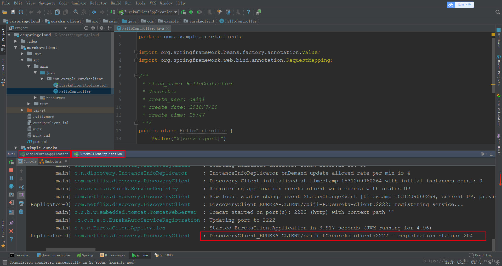Open the Refactor menu
This screenshot has height=266, width=502.
point(98,3)
